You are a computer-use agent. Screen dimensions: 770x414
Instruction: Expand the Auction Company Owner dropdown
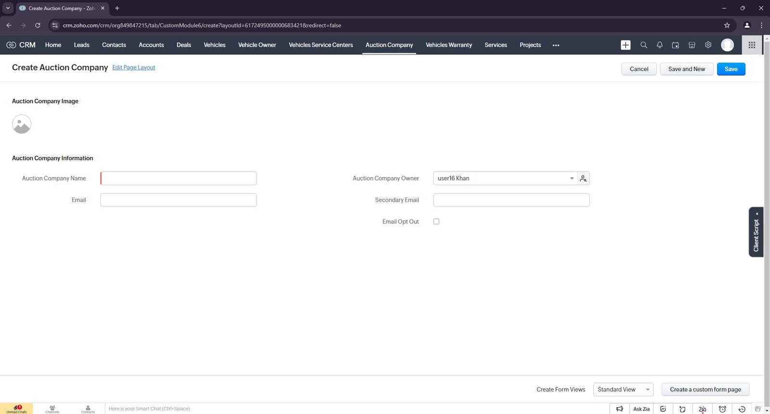[572, 179]
